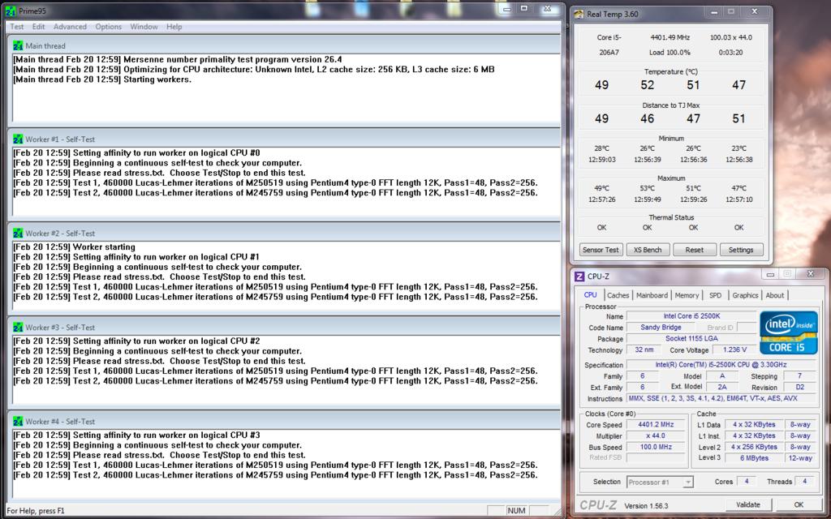831x519 pixels.
Task: Click the Worker #4 Self-Test window icon
Action: (x=18, y=422)
